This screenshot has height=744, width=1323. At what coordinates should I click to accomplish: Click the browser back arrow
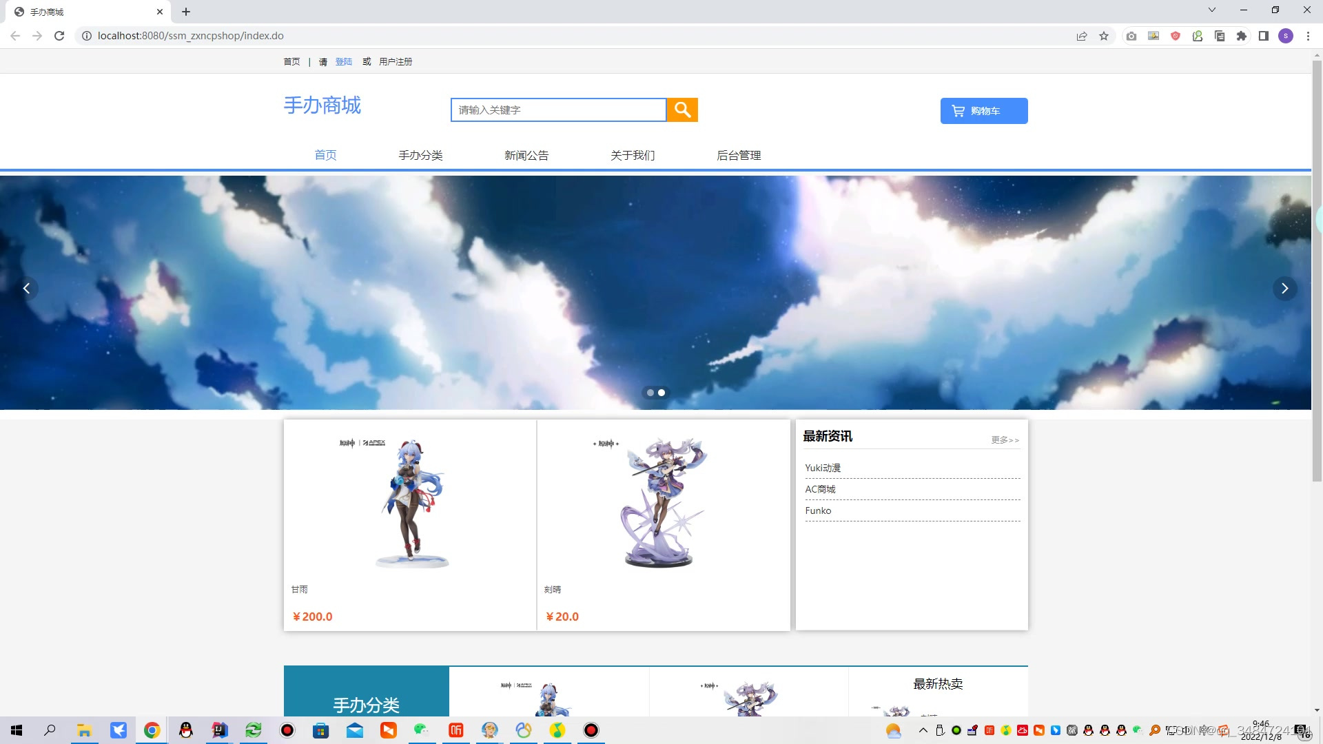pos(15,36)
